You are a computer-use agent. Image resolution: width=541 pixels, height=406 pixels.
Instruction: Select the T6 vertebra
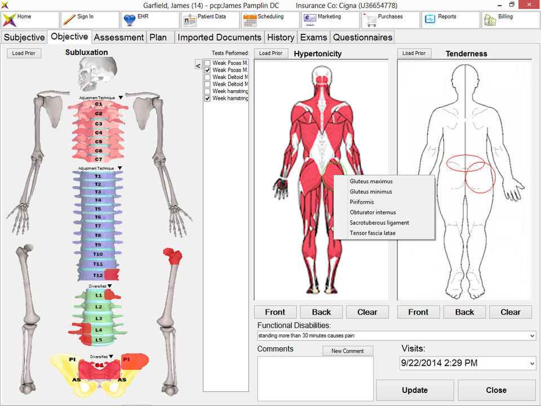[x=98, y=217]
